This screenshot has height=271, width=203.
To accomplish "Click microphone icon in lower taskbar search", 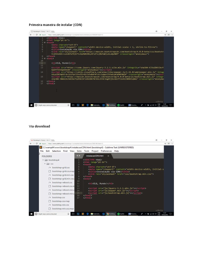I will (68, 214).
